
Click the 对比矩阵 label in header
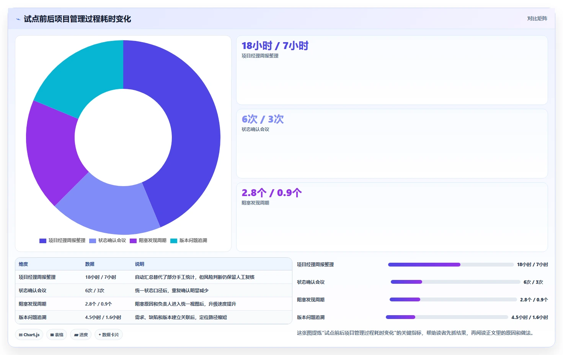(x=537, y=18)
